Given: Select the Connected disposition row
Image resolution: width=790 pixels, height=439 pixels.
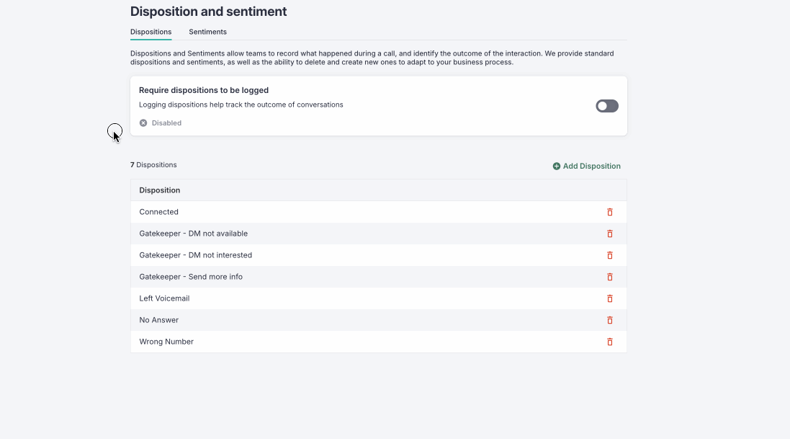Looking at the screenshot, I should tap(159, 212).
